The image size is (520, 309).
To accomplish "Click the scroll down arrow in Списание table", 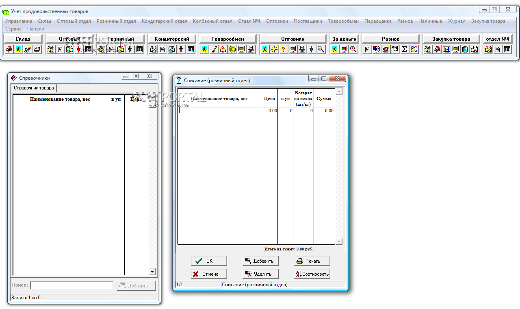I will click(339, 242).
